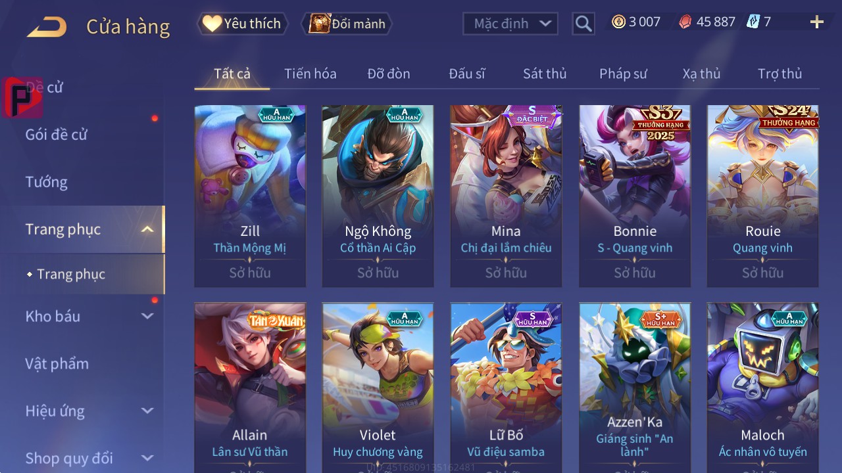Open Tướng in the sidebar
This screenshot has width=842, height=473.
click(x=47, y=182)
